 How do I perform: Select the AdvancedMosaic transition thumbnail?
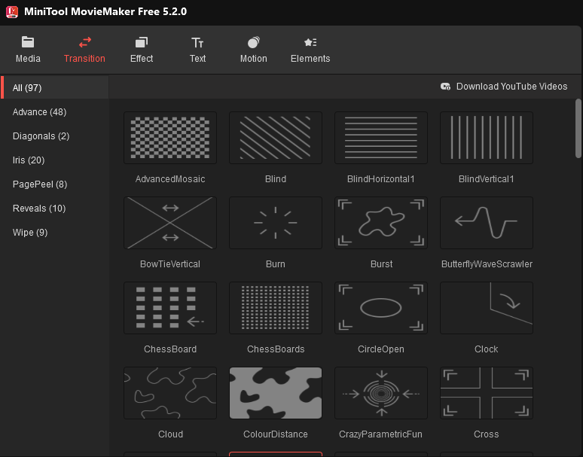tap(170, 138)
